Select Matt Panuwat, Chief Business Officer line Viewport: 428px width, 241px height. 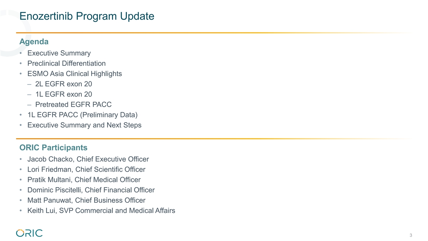pos(86,200)
